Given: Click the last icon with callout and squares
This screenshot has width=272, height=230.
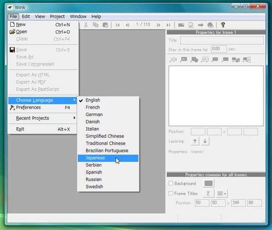Looking at the screenshot, I should pyautogui.click(x=247, y=59).
